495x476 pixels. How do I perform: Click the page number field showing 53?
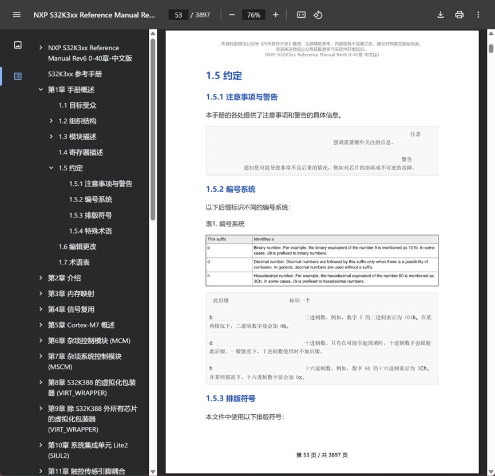(179, 15)
